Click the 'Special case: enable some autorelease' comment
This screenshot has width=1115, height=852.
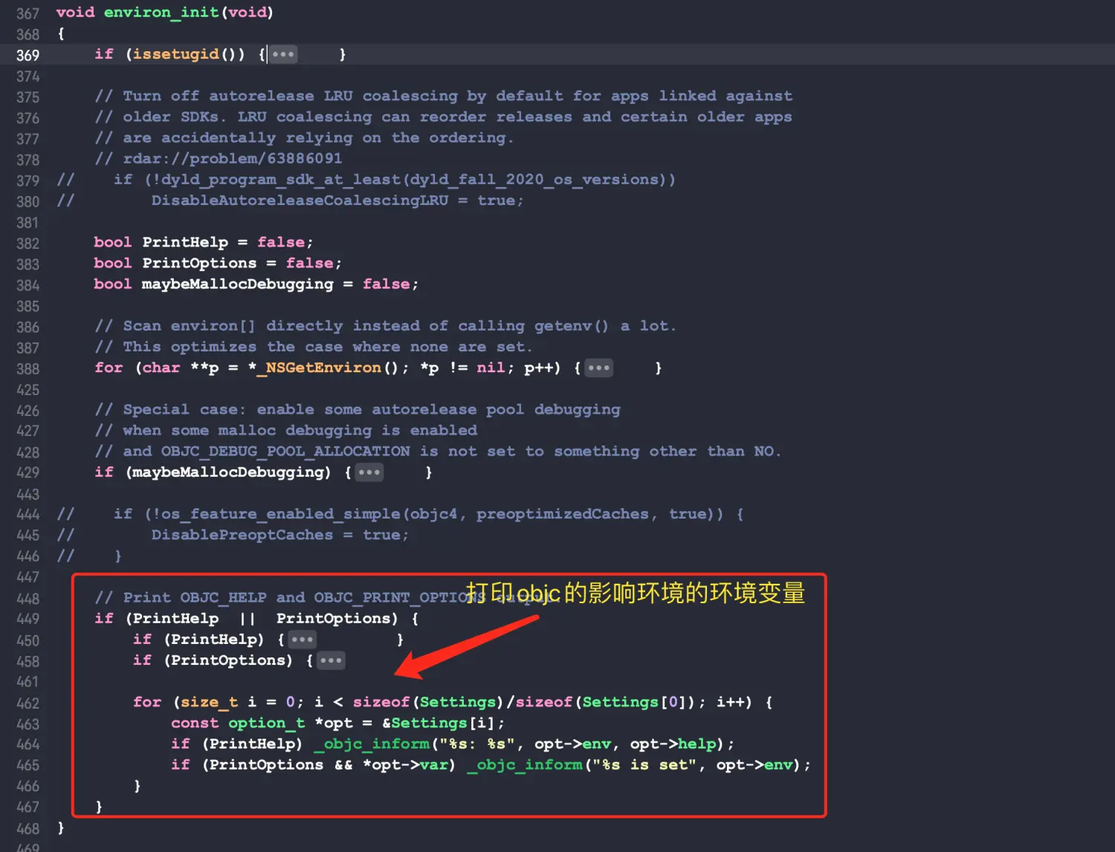(358, 409)
